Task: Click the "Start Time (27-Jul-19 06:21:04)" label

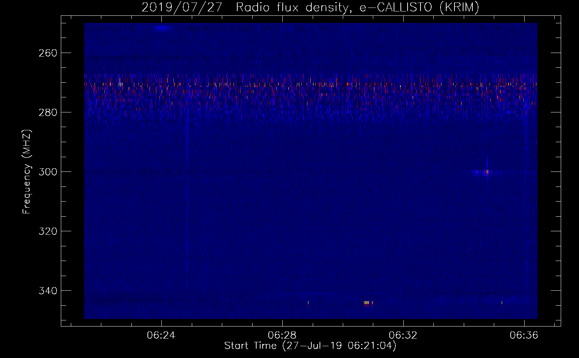Action: point(310,346)
